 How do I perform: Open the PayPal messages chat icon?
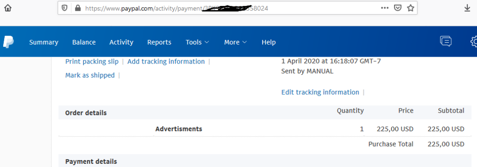(x=446, y=41)
